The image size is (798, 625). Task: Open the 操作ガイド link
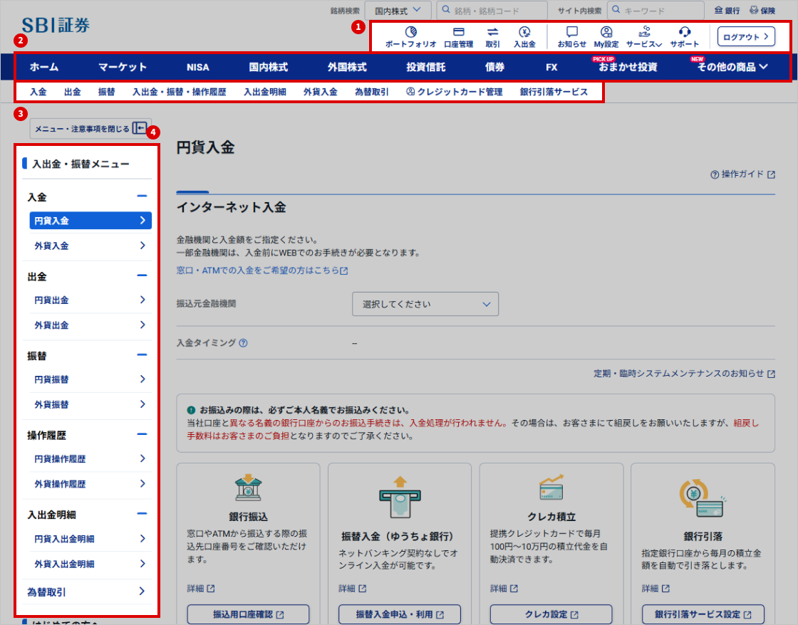(742, 174)
